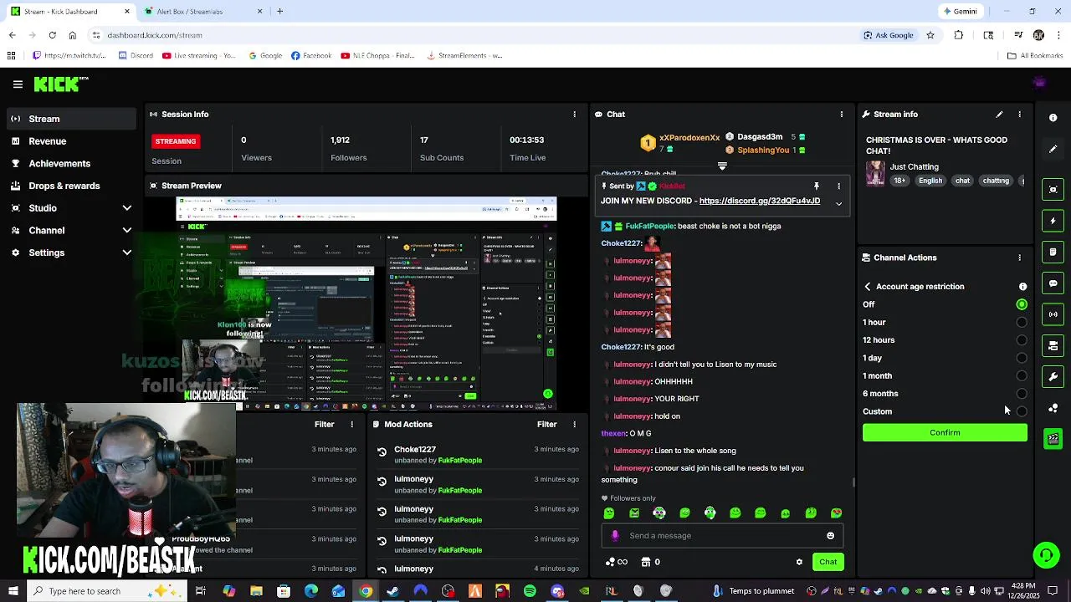The height and width of the screenshot is (602, 1071).
Task: Click the first green emote below chat
Action: (609, 513)
